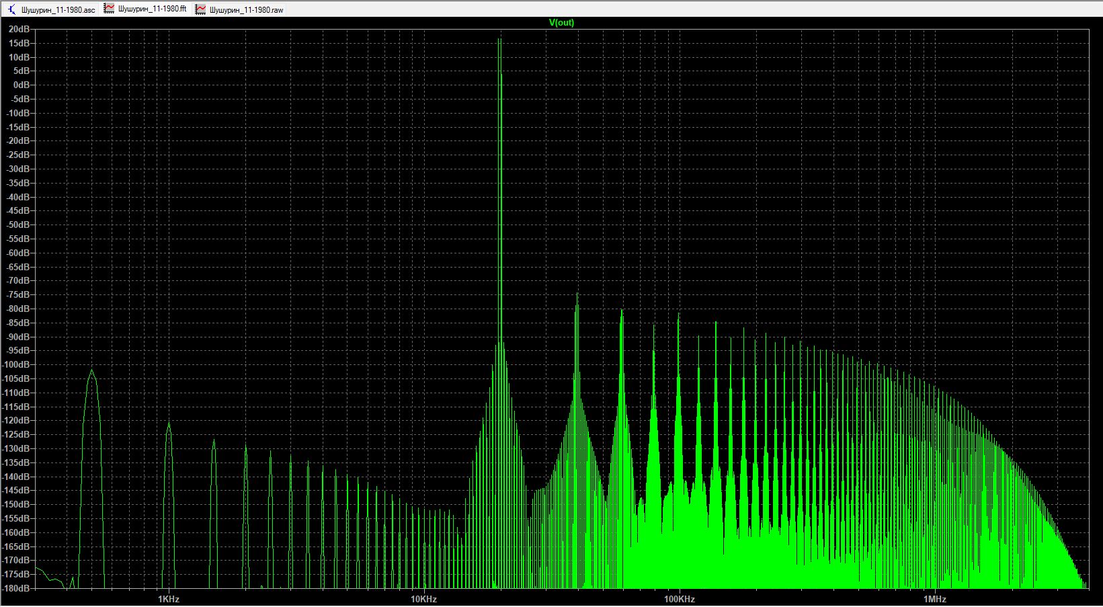This screenshot has width=1103, height=607.
Task: Click the V(out) trace label
Action: point(561,22)
